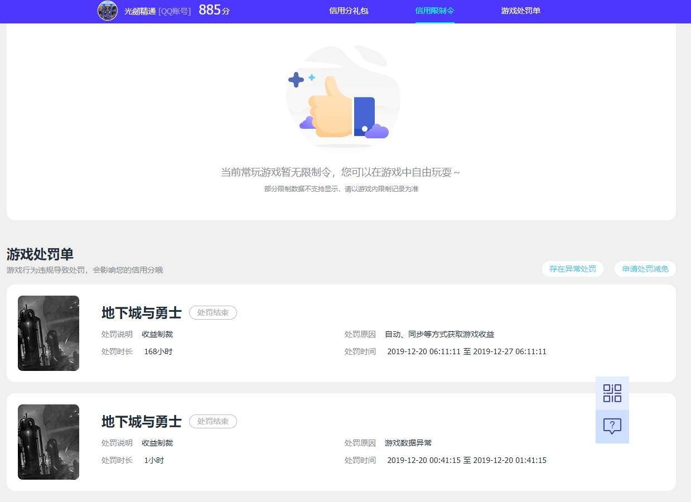Click the 168小时 duration value
This screenshot has height=502, width=691.
click(158, 351)
